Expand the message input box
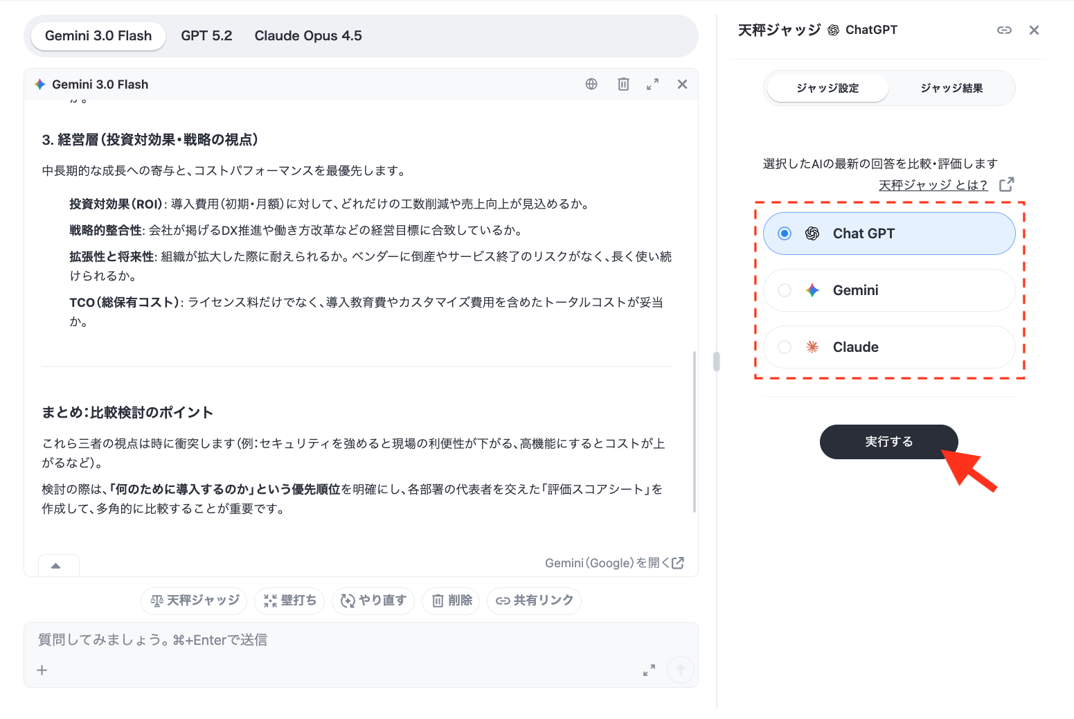The width and height of the screenshot is (1074, 719). pyautogui.click(x=649, y=670)
